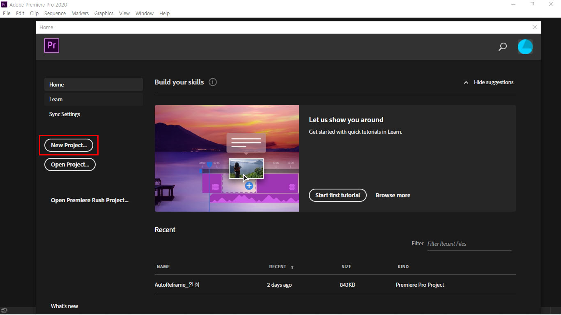
Task: Click Open Premiere Rush Project link
Action: point(90,200)
